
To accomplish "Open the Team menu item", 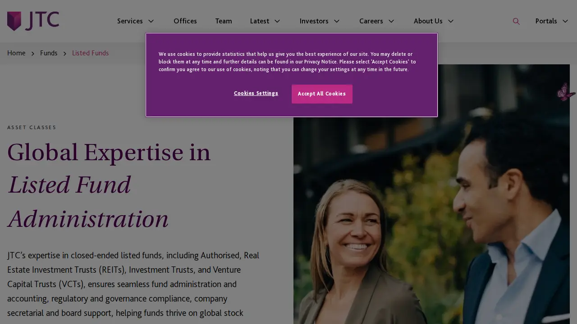I will point(224,21).
